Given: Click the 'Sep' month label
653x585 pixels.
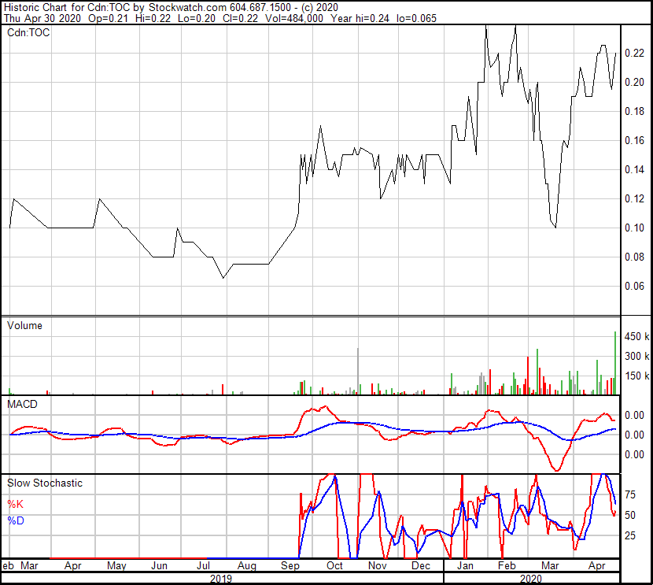Looking at the screenshot, I should (x=290, y=566).
